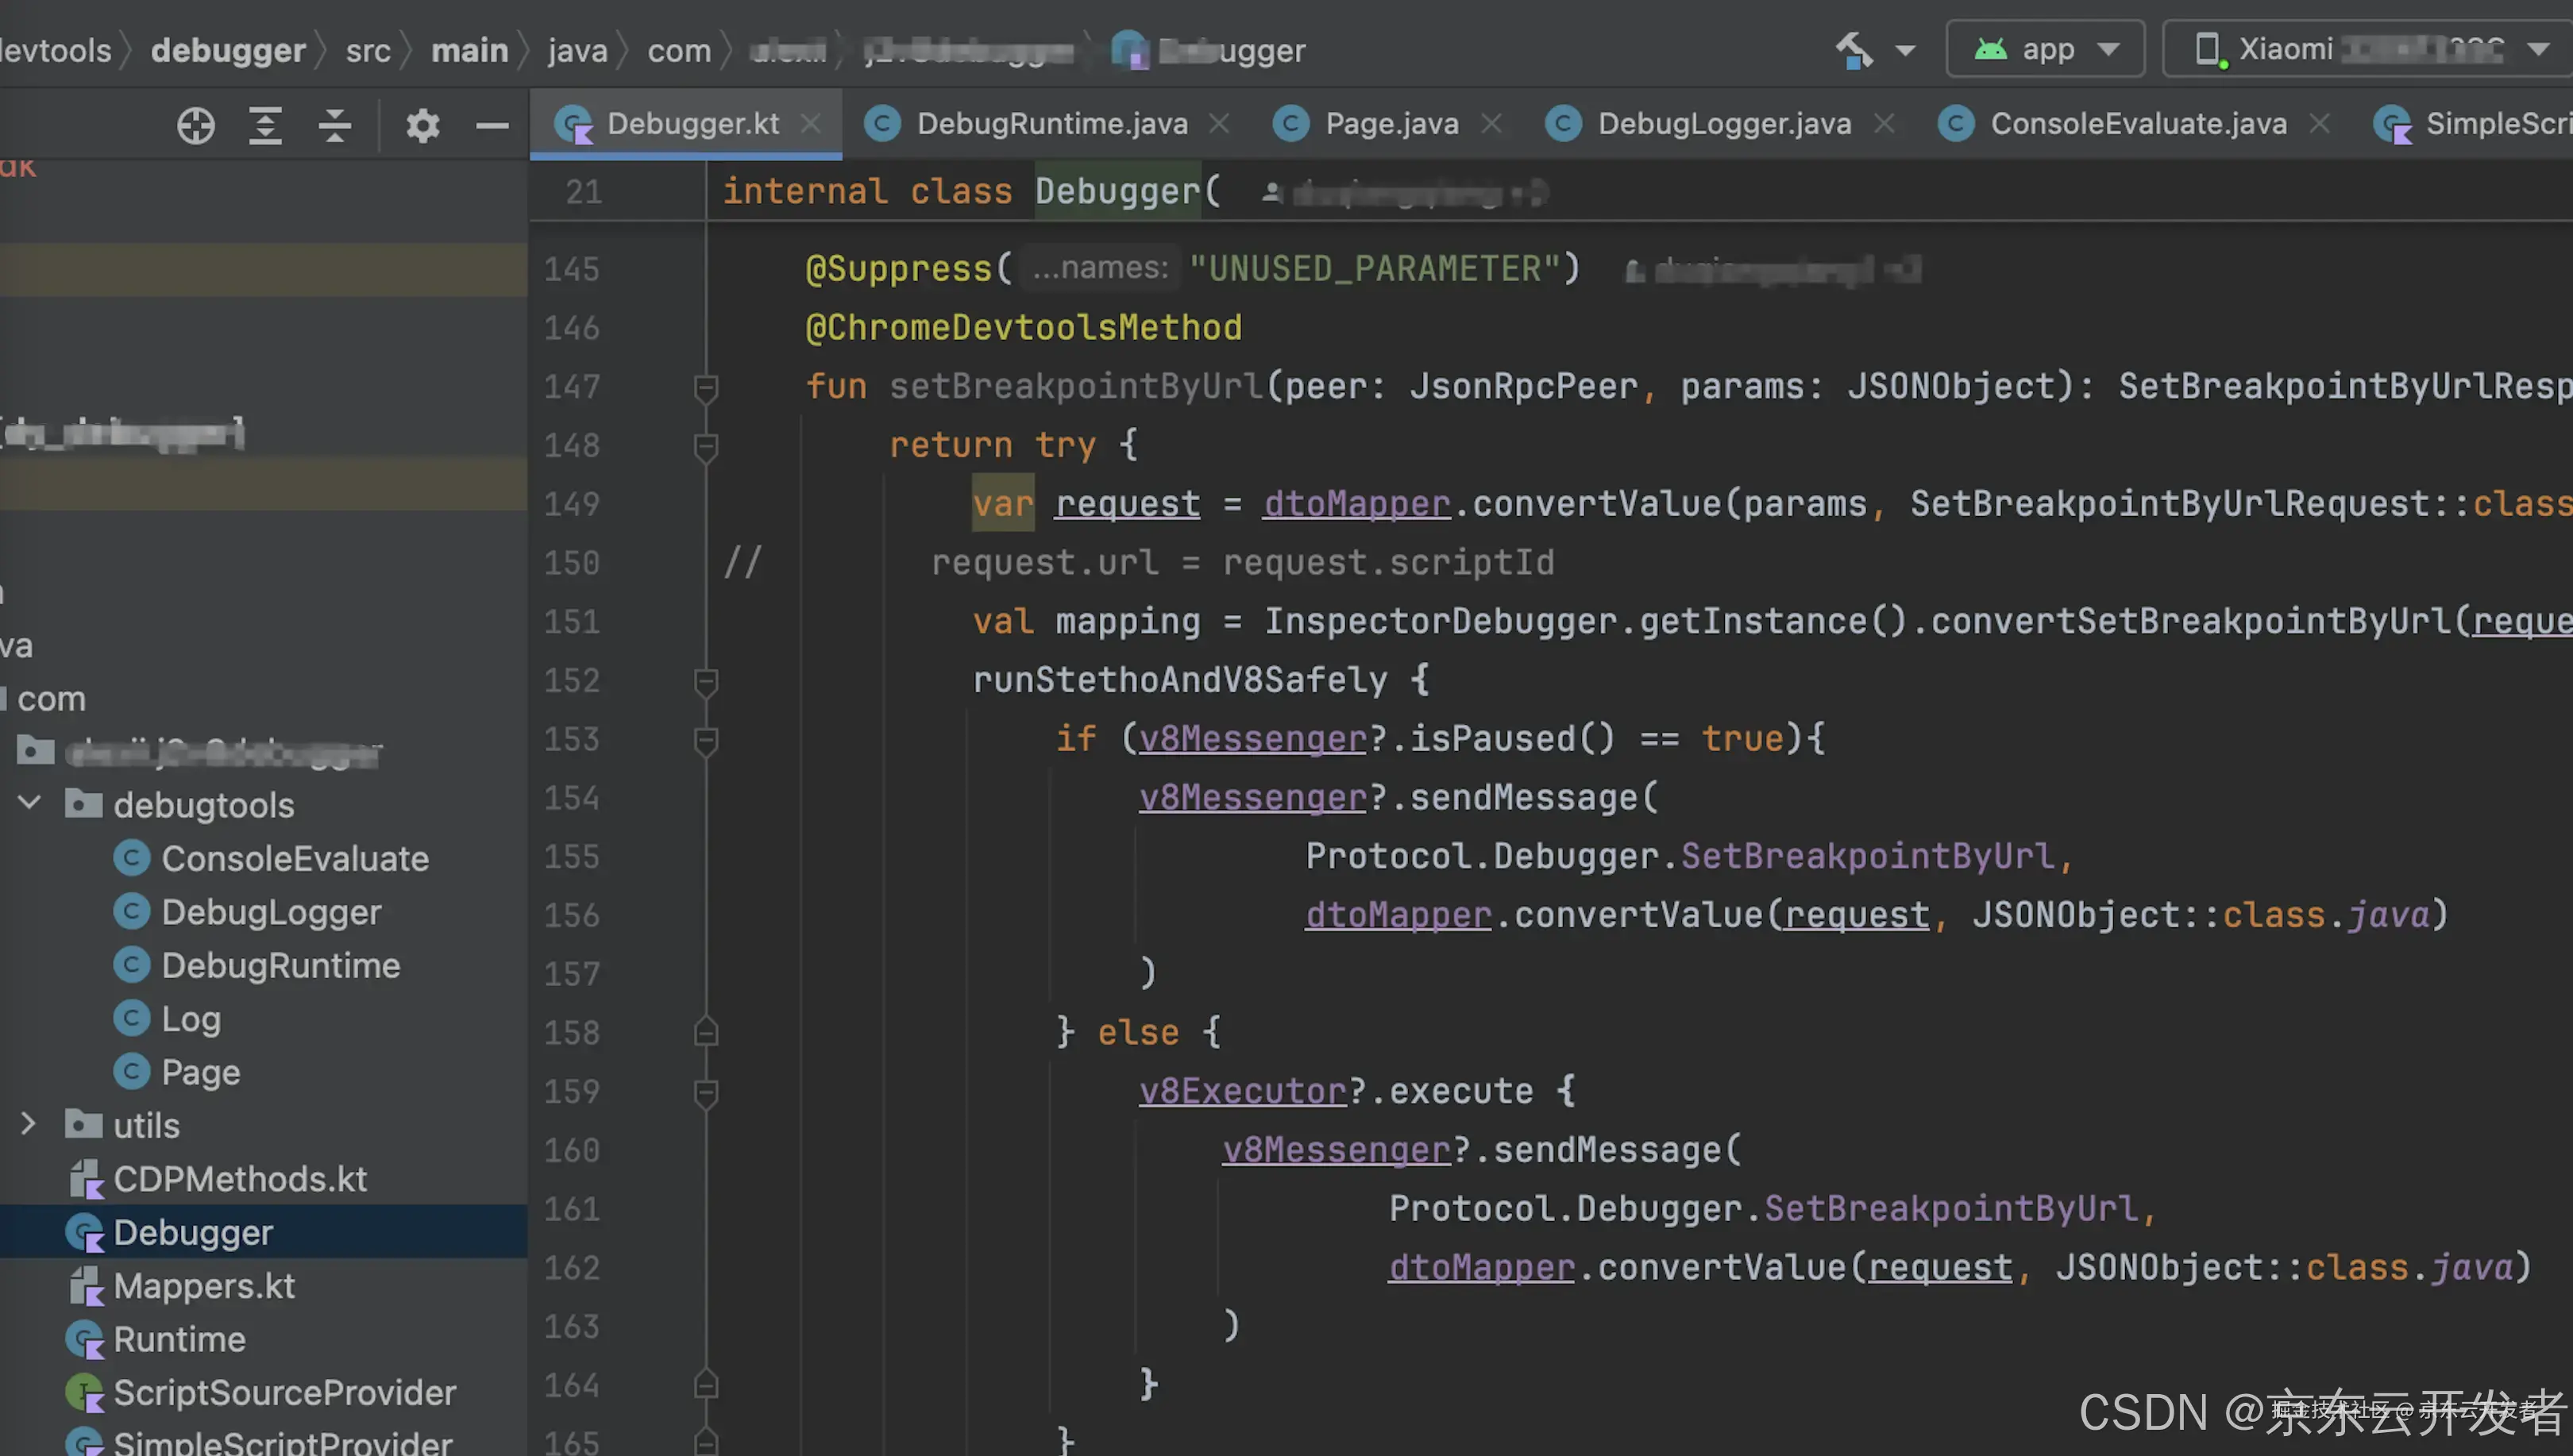
Task: Open Log class in project tree
Action: pos(191,1018)
